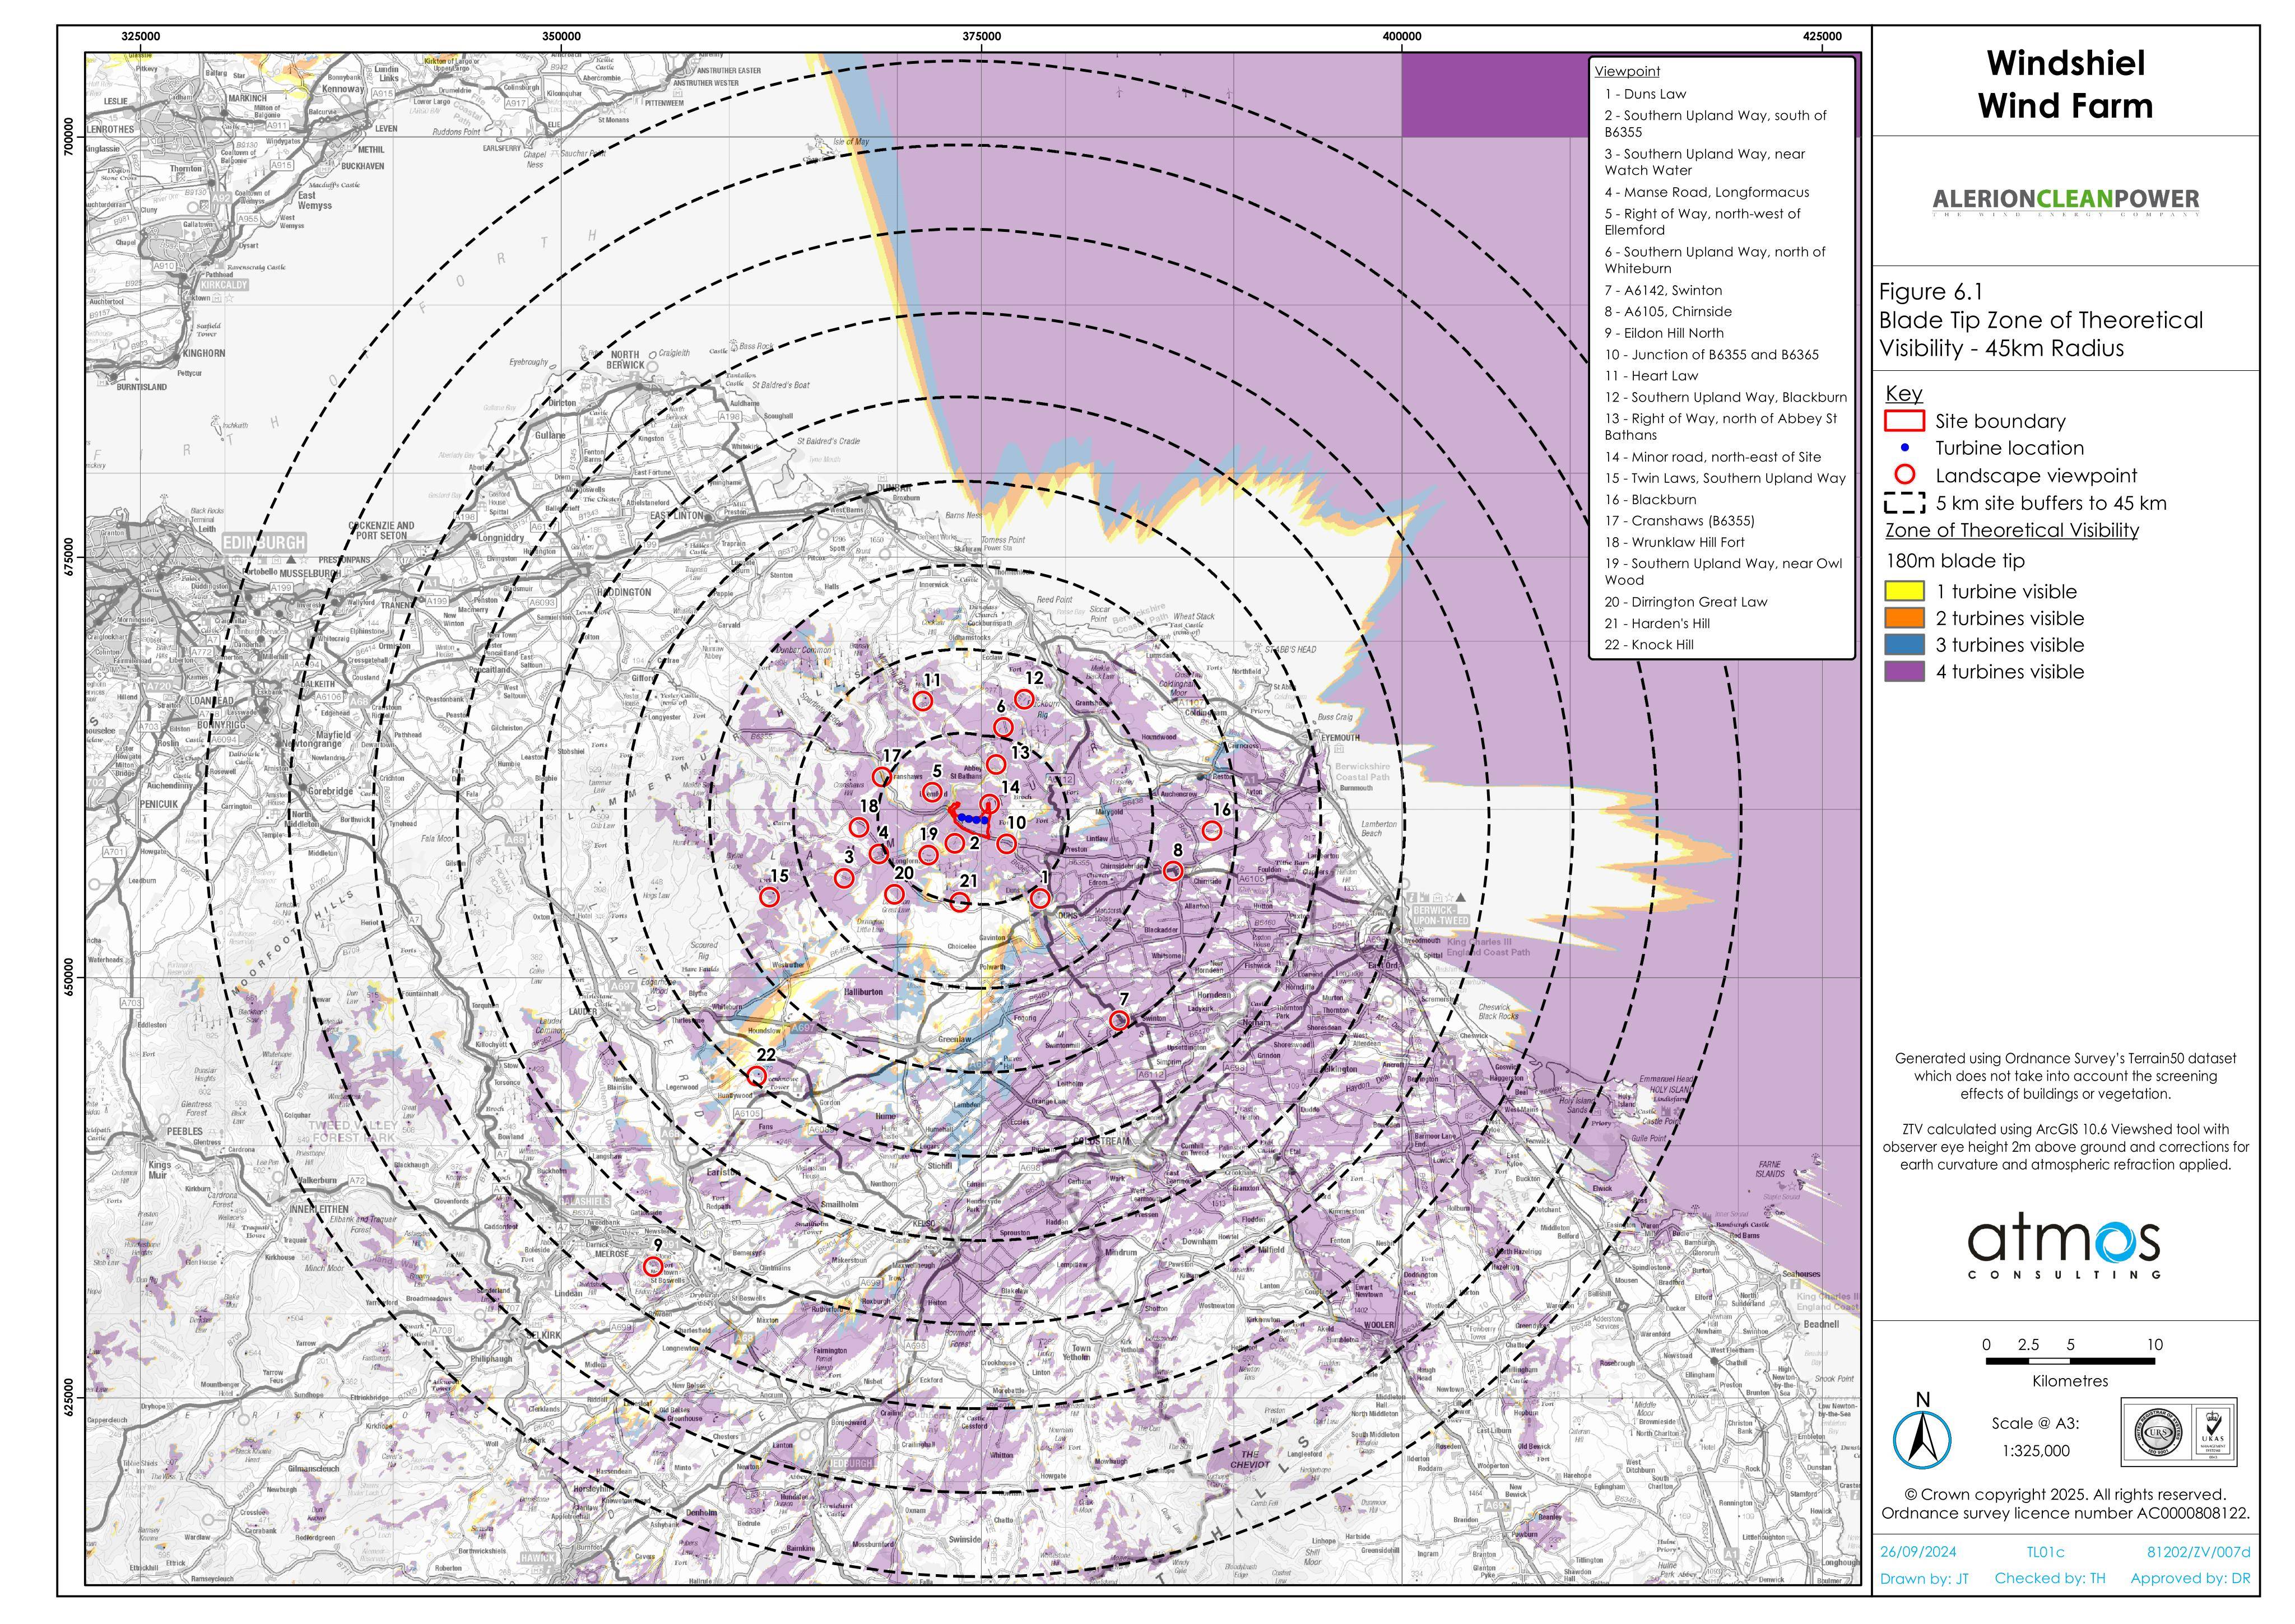Click viewpoint marker 7 near Swinton
The width and height of the screenshot is (2295, 1624).
click(1119, 1020)
